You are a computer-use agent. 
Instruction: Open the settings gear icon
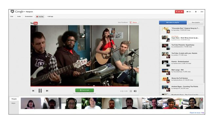pos(196,12)
